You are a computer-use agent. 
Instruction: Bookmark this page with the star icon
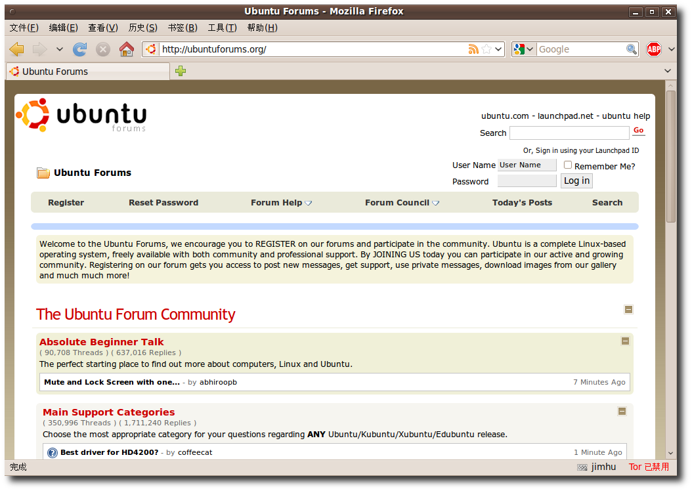pyautogui.click(x=487, y=49)
